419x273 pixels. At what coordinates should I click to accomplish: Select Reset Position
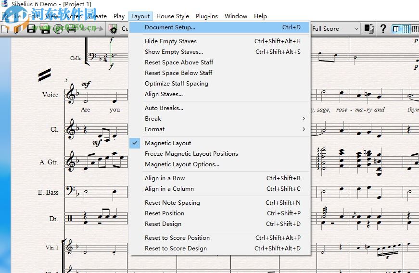pos(219,213)
